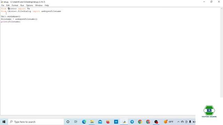Click 'tkinter.filedialog' in the second import line
Viewport: 223px width, 125px height.
[x=19, y=11]
